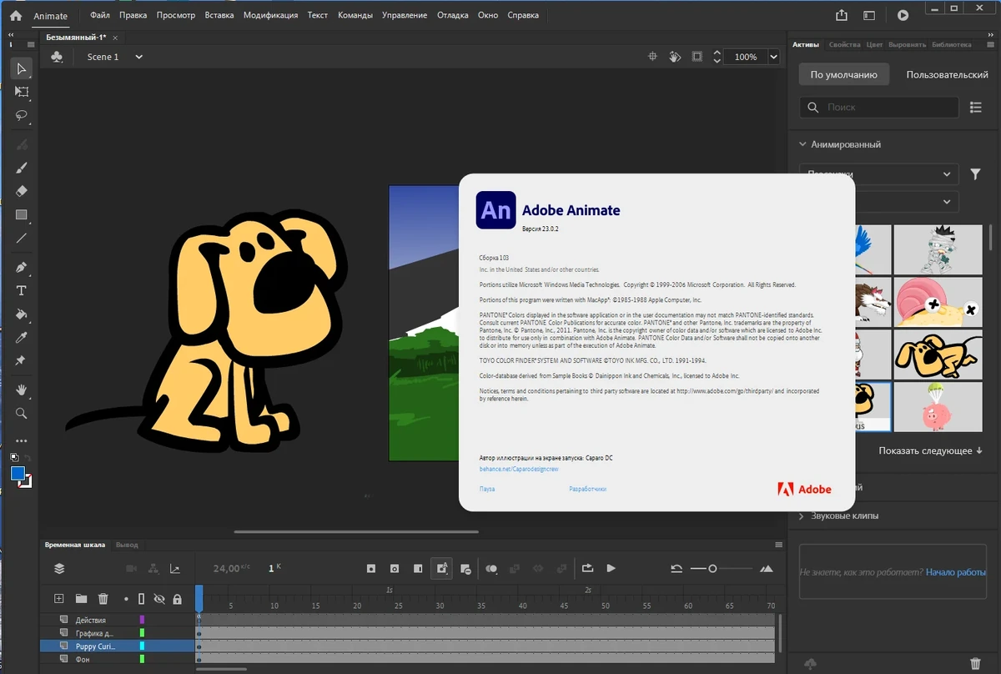The width and height of the screenshot is (1001, 674).
Task: Open the second asset category dropdown
Action: click(907, 202)
